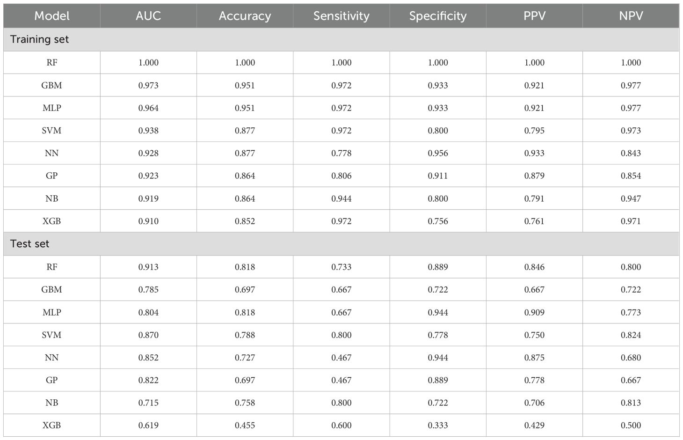
Task: Click the Test set section row
Action: [x=30, y=244]
